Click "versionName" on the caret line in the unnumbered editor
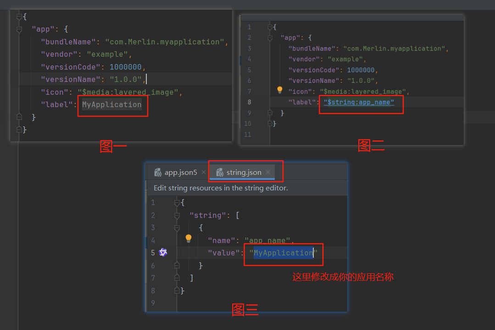 tap(70, 79)
